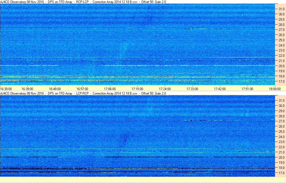Select 29.0 frequency label on RCP-LCP chart
Screen dimensions: 286x183
click(281, 19)
